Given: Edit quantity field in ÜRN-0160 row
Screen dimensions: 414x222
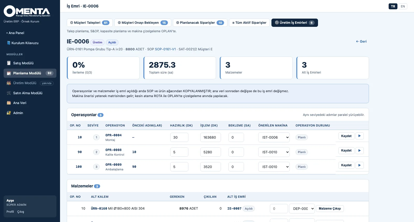Looking at the screenshot, I should (x=279, y=209).
